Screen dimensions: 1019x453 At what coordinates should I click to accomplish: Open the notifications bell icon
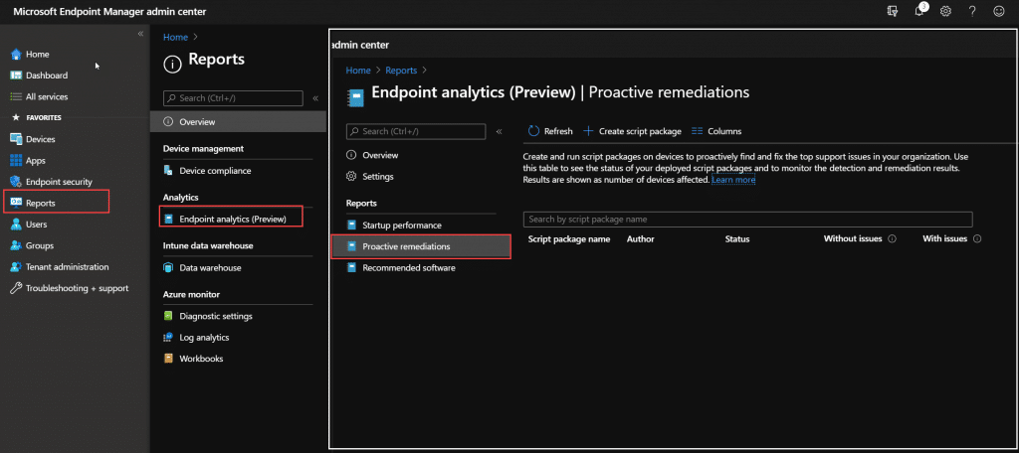919,11
